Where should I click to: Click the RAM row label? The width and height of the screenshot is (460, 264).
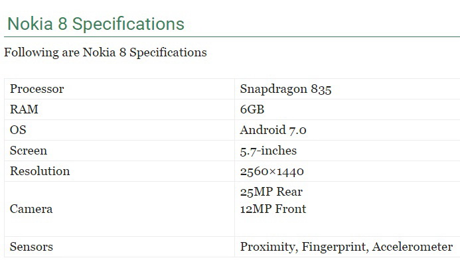coord(119,109)
